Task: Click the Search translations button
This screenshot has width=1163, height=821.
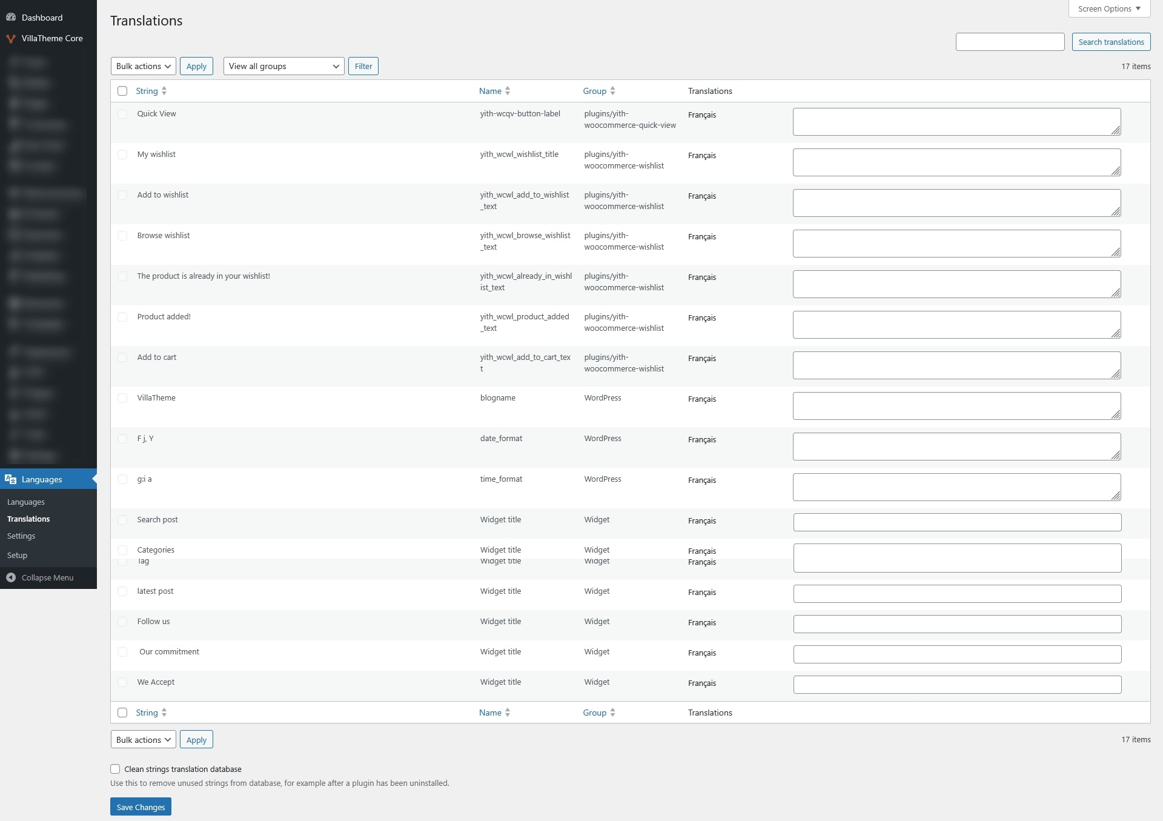Action: (x=1111, y=42)
